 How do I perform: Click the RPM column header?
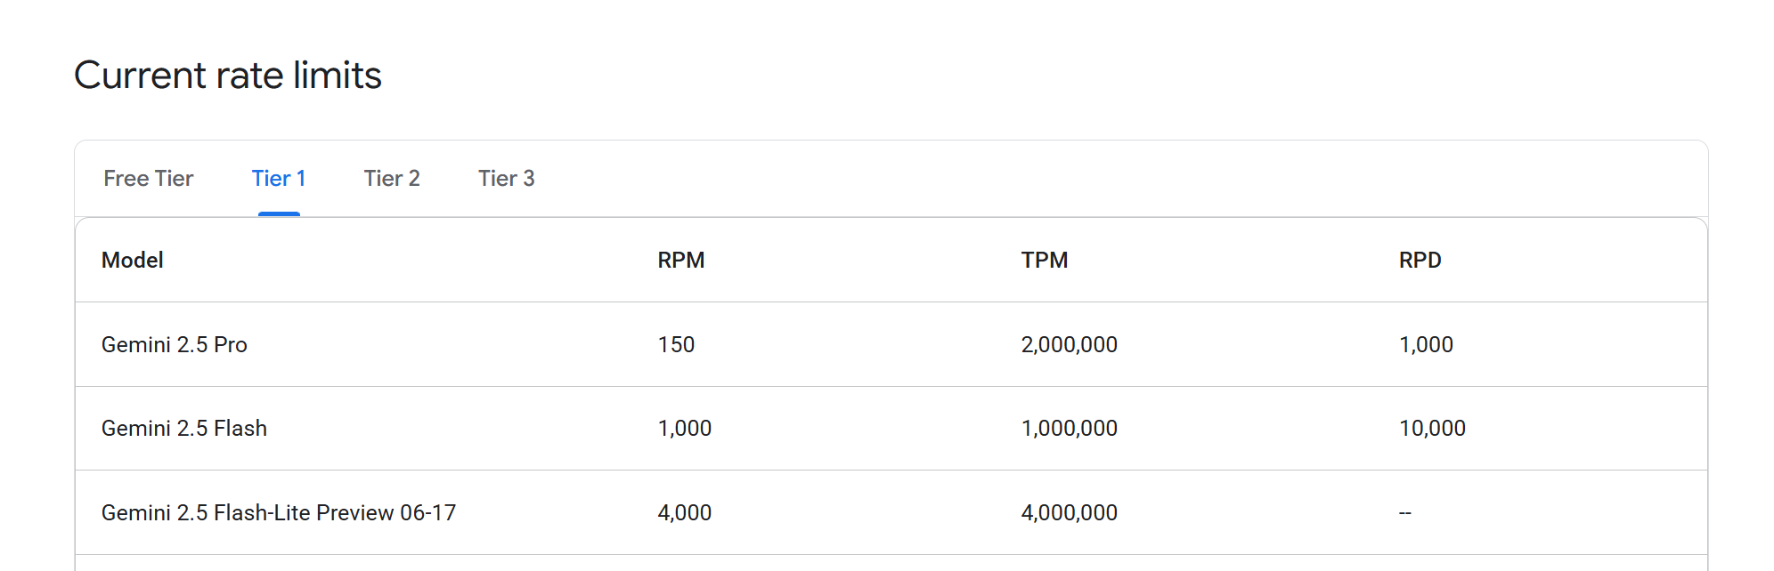click(681, 261)
